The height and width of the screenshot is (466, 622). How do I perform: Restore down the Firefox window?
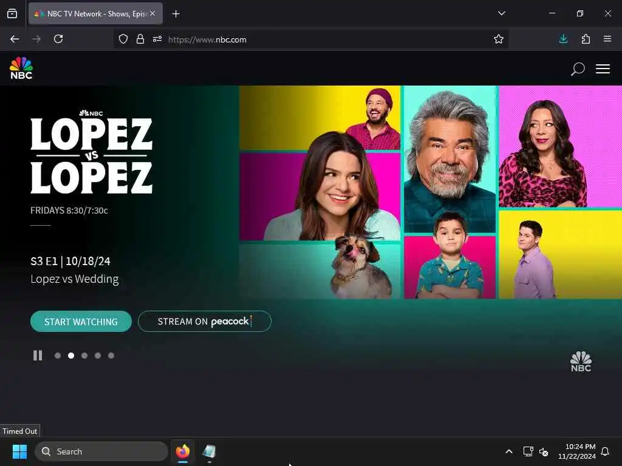pos(580,13)
